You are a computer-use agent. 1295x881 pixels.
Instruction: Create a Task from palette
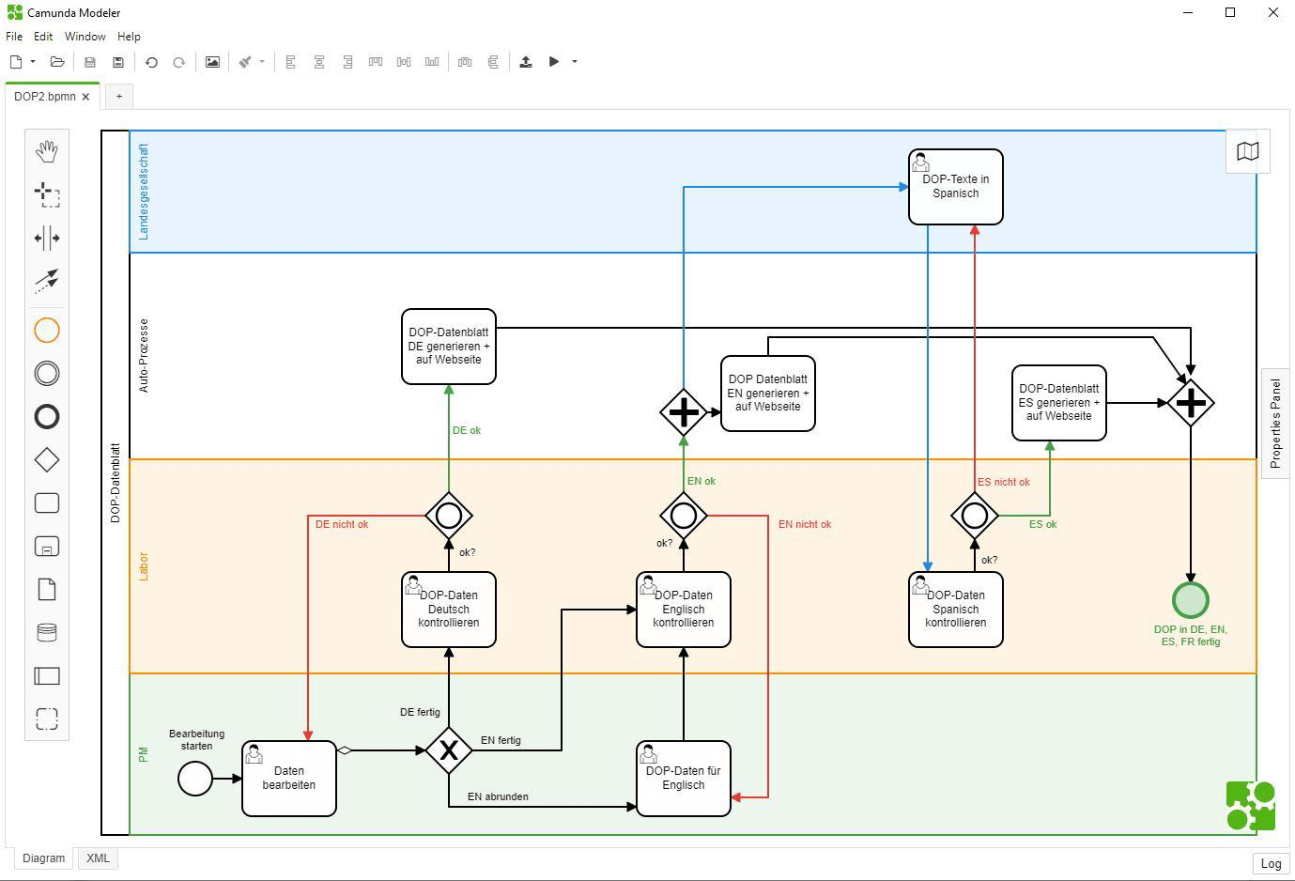tap(47, 503)
